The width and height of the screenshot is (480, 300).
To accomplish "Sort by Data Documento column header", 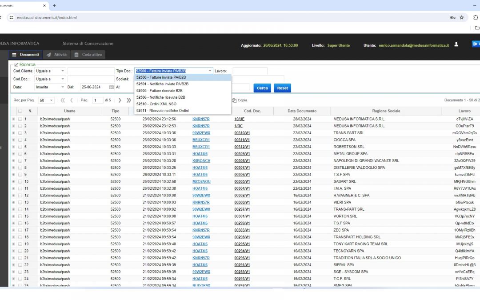I will pyautogui.click(x=302, y=111).
